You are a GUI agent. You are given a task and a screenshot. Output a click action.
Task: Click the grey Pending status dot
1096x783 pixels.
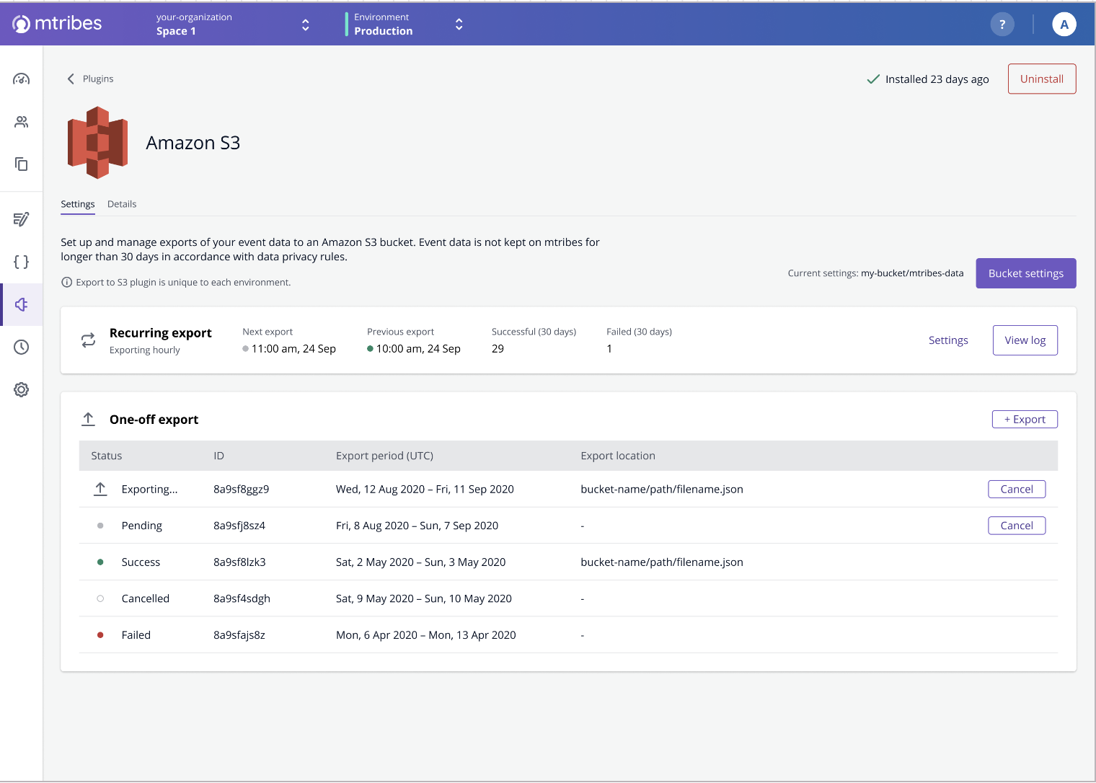100,526
